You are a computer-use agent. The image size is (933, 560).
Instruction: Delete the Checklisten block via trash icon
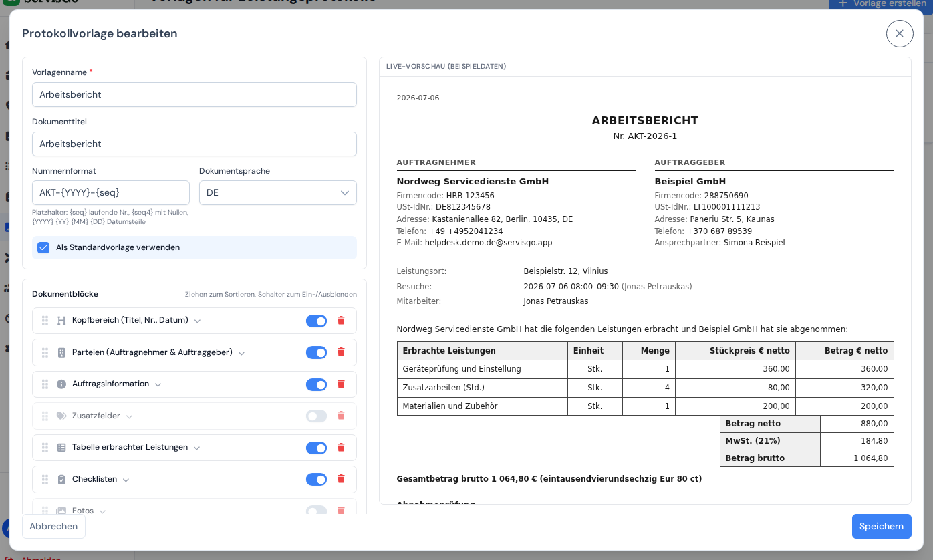tap(341, 479)
